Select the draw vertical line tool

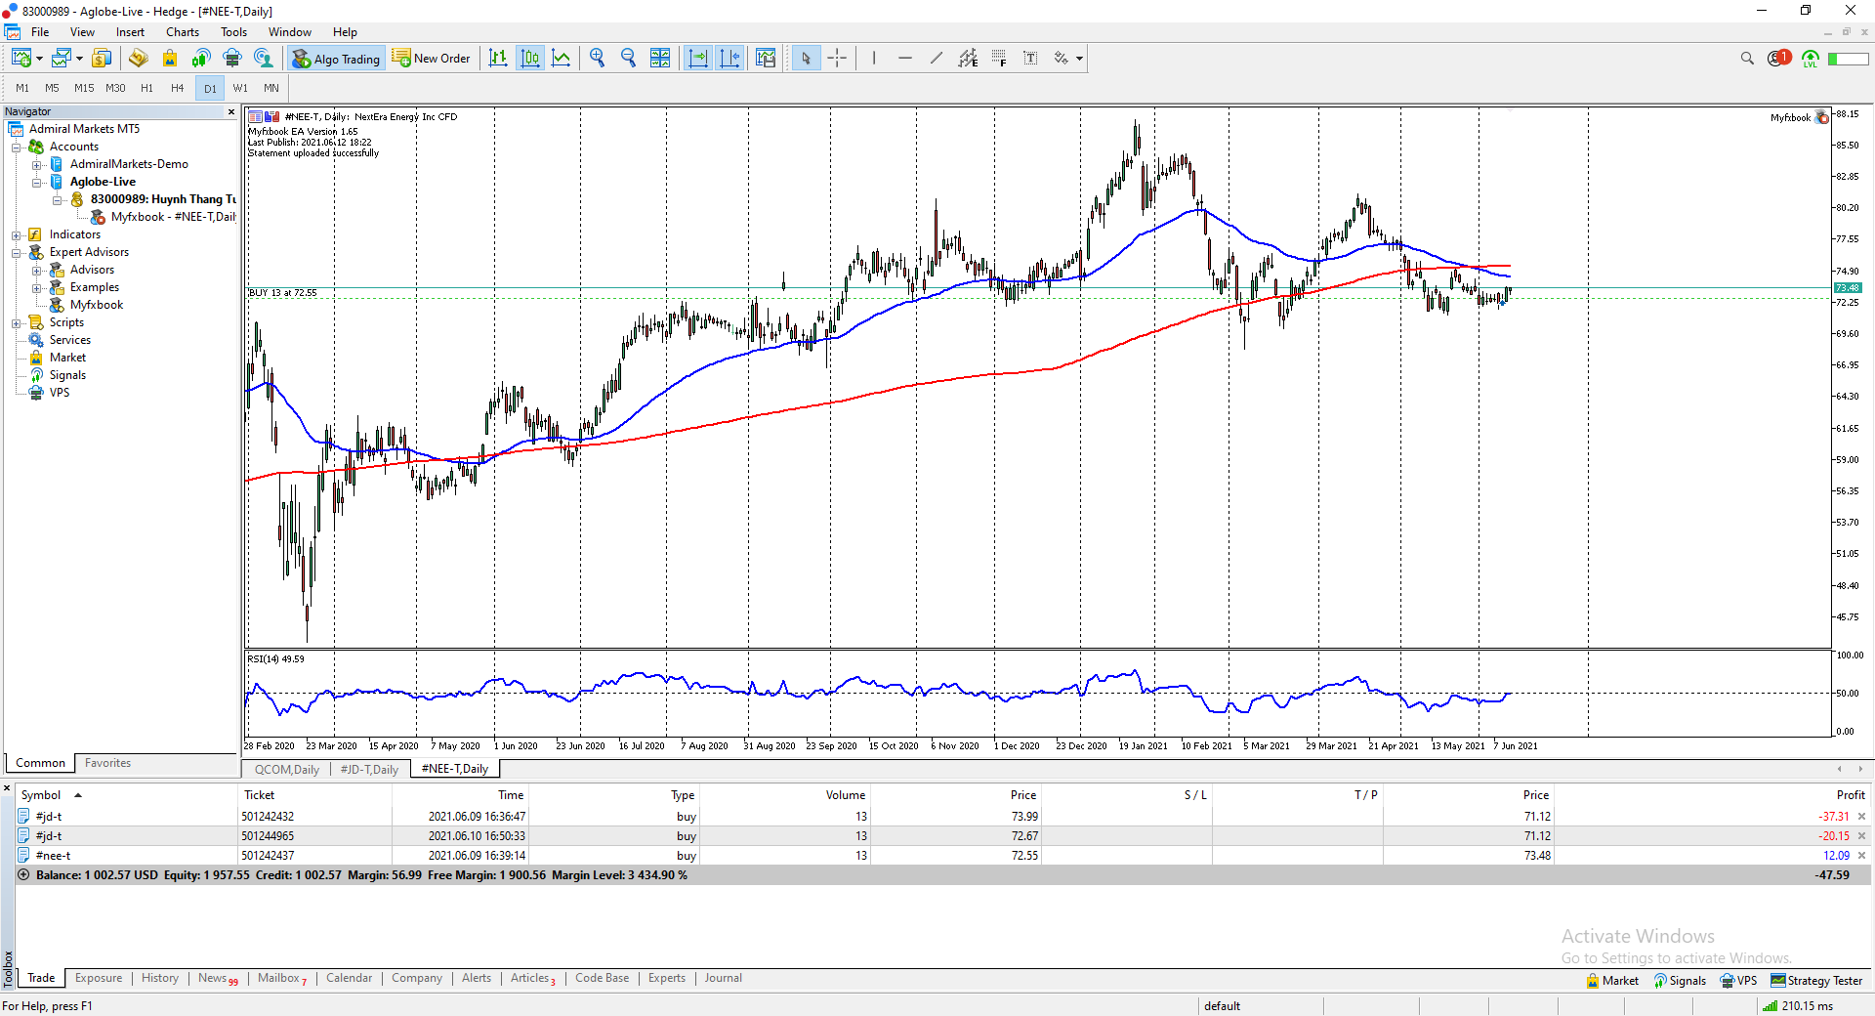(874, 59)
